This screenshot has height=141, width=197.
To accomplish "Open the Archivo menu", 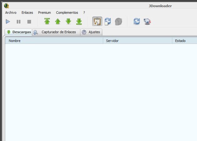I will (11, 13).
